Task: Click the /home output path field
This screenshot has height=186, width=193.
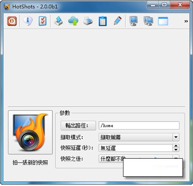Action: coord(139,125)
